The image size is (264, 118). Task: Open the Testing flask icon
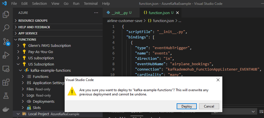(6, 96)
